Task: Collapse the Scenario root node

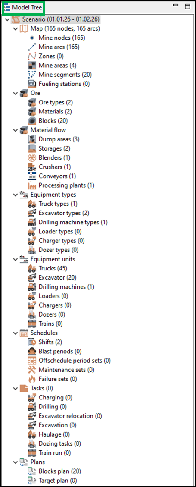Action: tap(7, 19)
